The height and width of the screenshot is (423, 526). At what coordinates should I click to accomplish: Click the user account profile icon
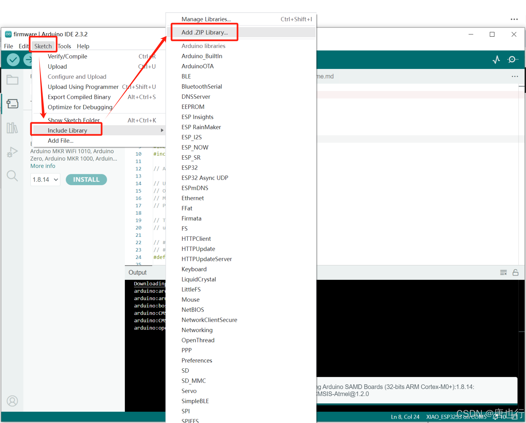(x=12, y=401)
